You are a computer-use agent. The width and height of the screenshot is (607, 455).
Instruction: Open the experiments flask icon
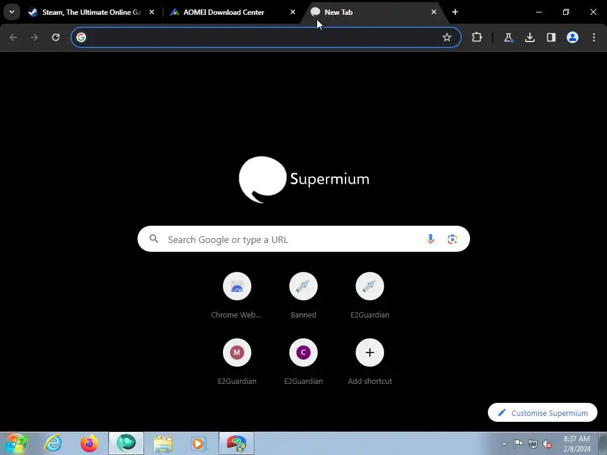pos(508,37)
